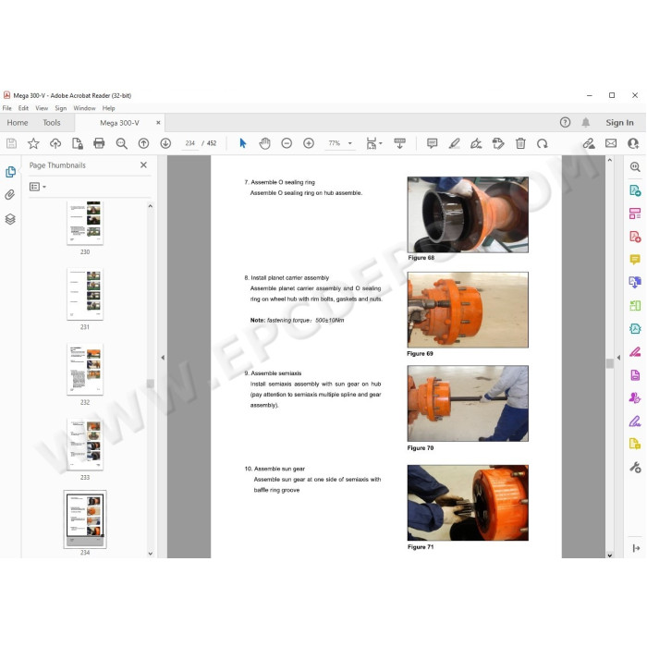Viewport: 647px width, 647px height.
Task: Click the thumbnails panel scrollbar thumb
Action: tap(150, 384)
